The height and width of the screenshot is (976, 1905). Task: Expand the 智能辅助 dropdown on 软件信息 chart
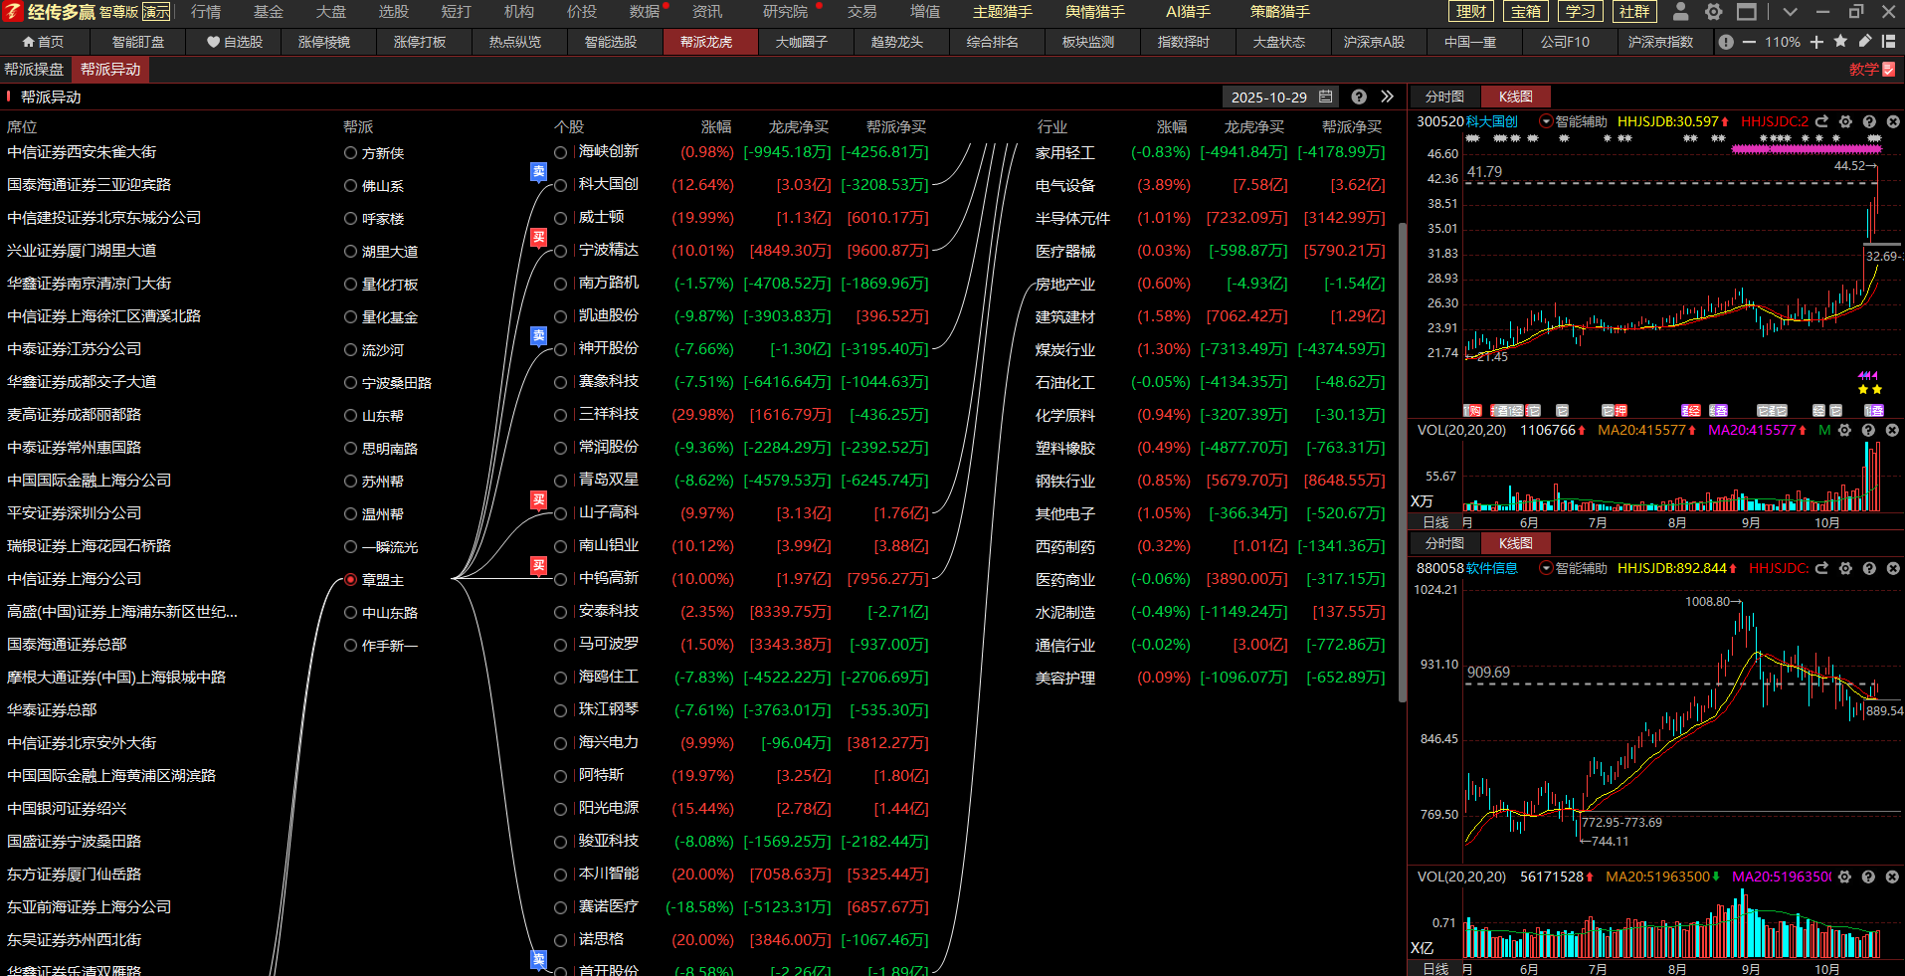point(1546,568)
